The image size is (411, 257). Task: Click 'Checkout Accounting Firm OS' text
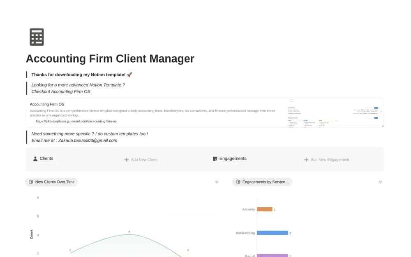(61, 92)
